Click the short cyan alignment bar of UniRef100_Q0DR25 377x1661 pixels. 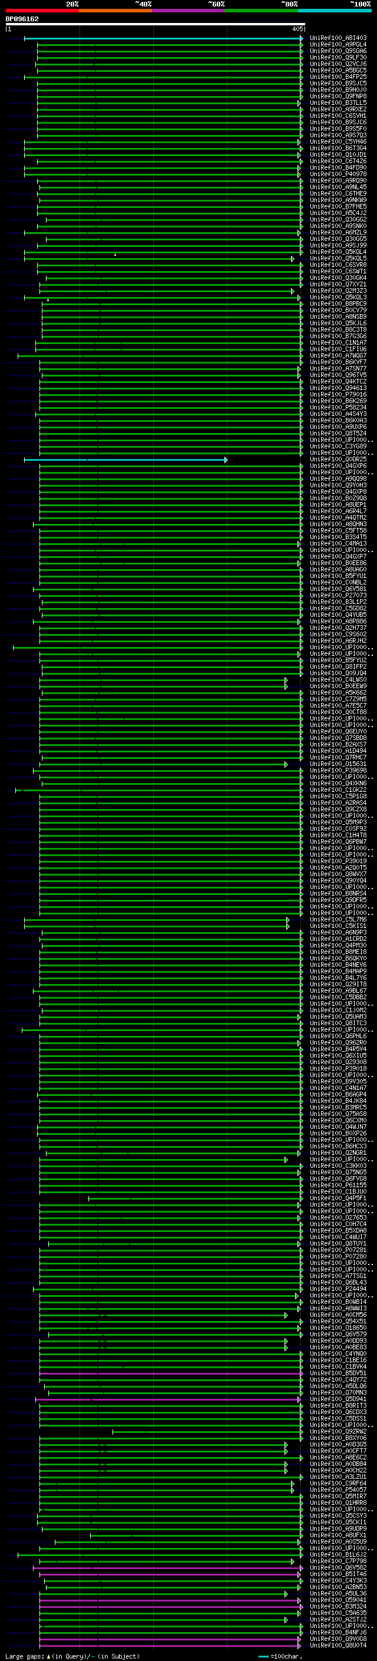(x=125, y=460)
